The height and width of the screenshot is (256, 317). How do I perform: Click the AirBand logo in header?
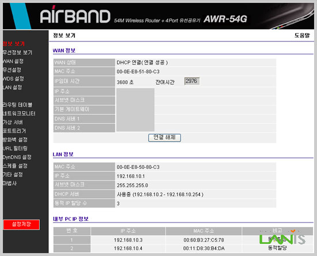[75, 14]
